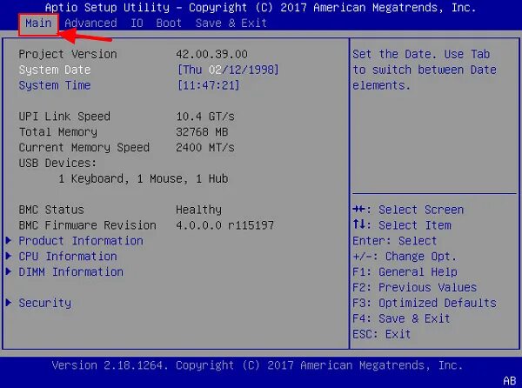
Task: Click the F3: Optimized Defaults hint
Action: pos(425,303)
